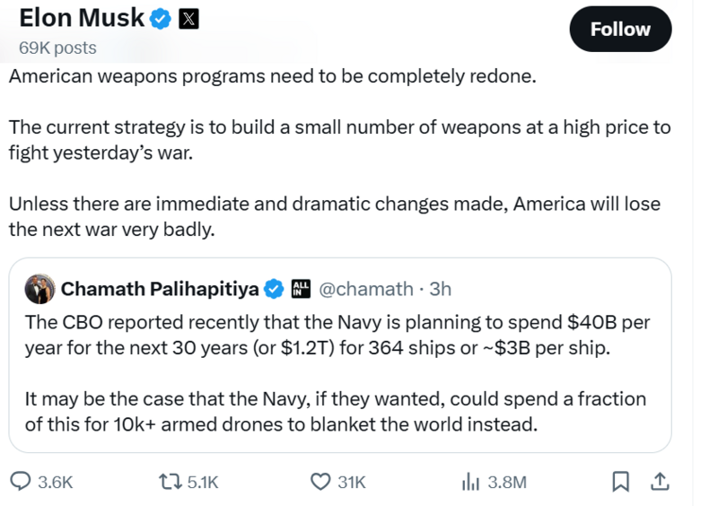718x506 pixels.
Task: Click the 5.1K repost count
Action: [202, 482]
